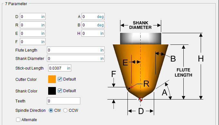
Task: Enable the Alternate checkbox
Action: 18,120
